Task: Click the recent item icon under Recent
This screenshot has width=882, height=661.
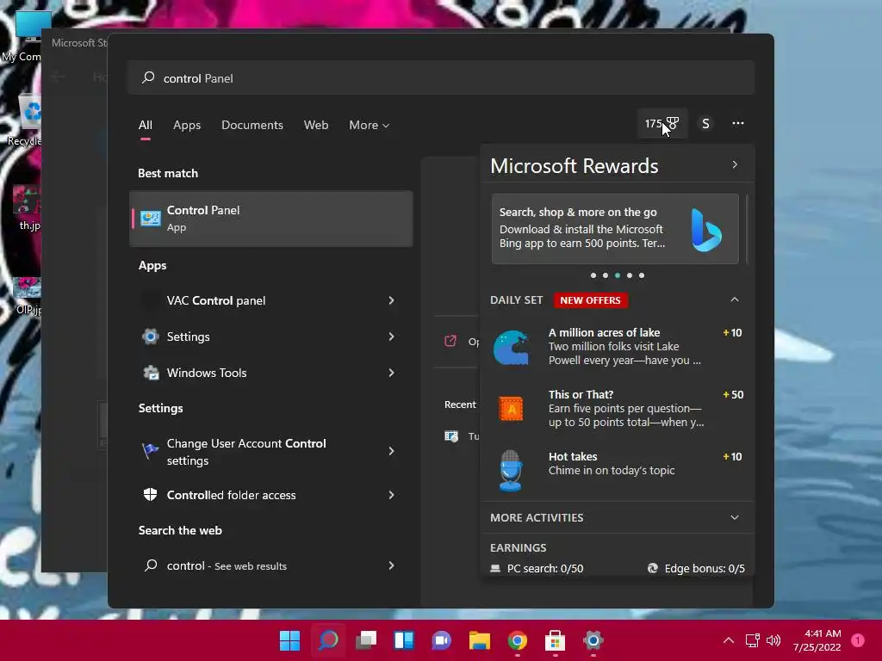Action: [451, 436]
